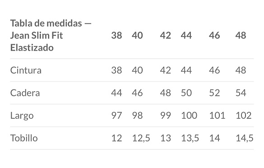
Task: Click the Largo row label
Action: (x=22, y=116)
